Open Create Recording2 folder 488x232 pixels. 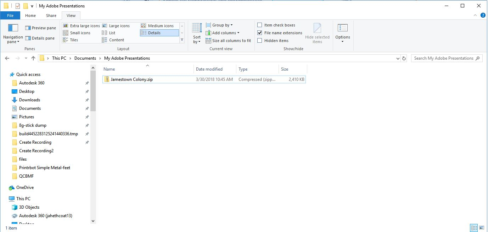[36, 151]
